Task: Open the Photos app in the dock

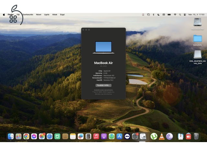Action: 42,136
